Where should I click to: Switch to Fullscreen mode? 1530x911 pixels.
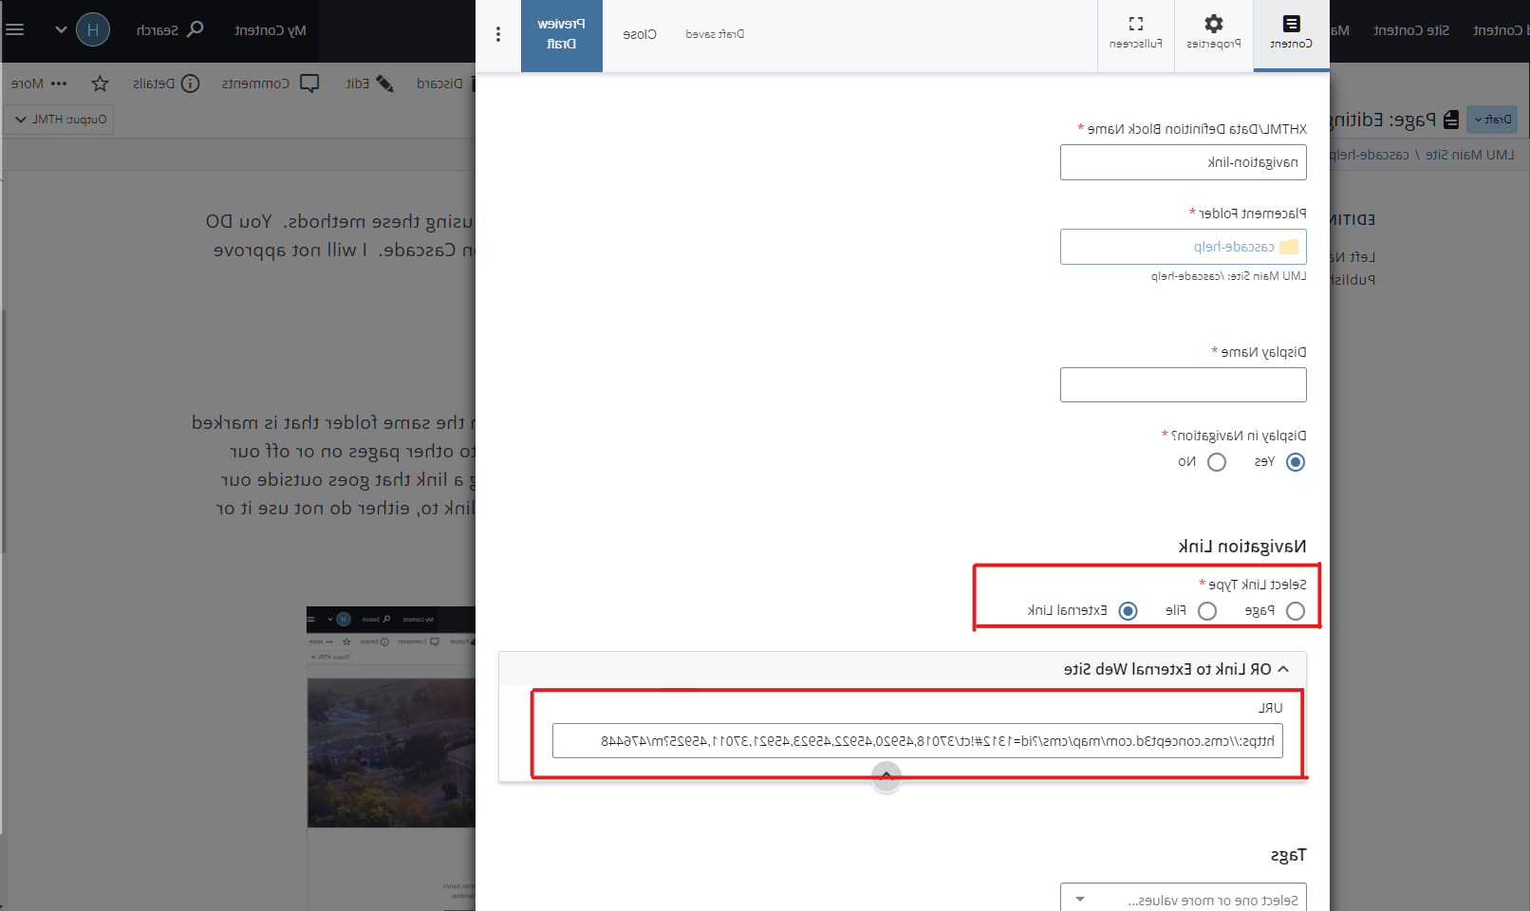[1135, 34]
